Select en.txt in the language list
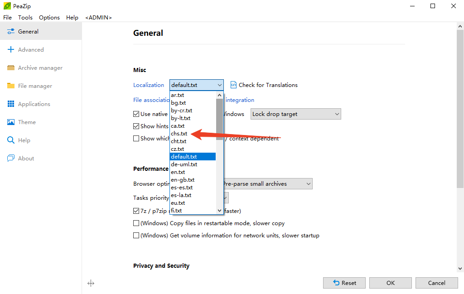 [x=193, y=172]
